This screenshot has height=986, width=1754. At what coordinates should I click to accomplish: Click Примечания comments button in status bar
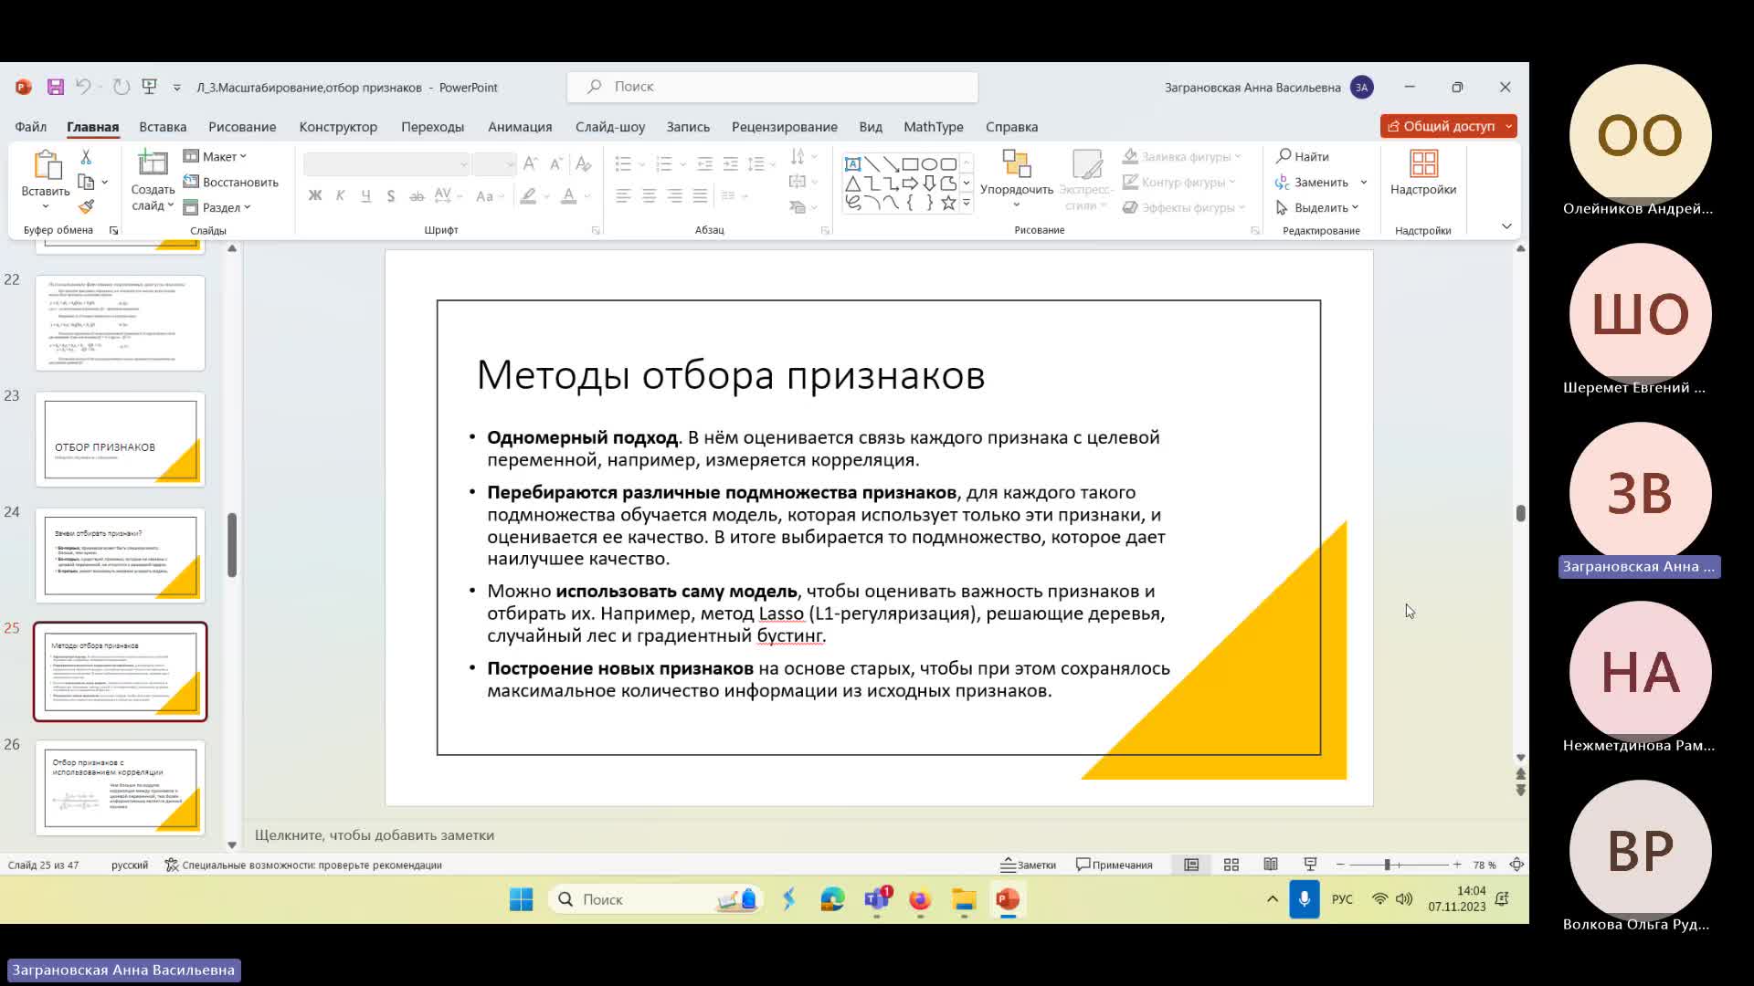1115,865
